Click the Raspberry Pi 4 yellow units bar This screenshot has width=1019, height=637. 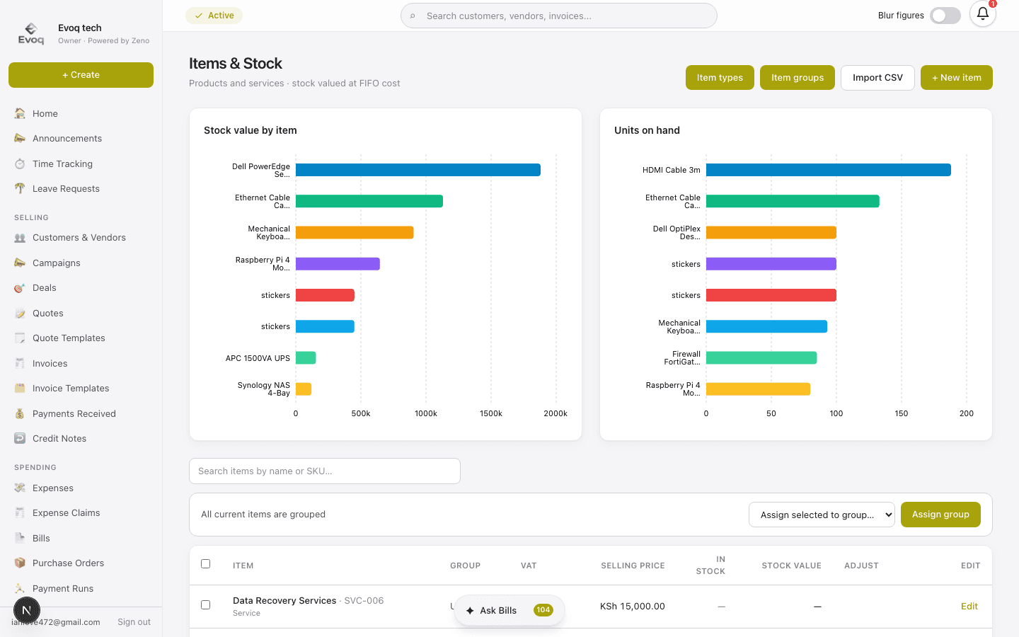[x=758, y=389]
